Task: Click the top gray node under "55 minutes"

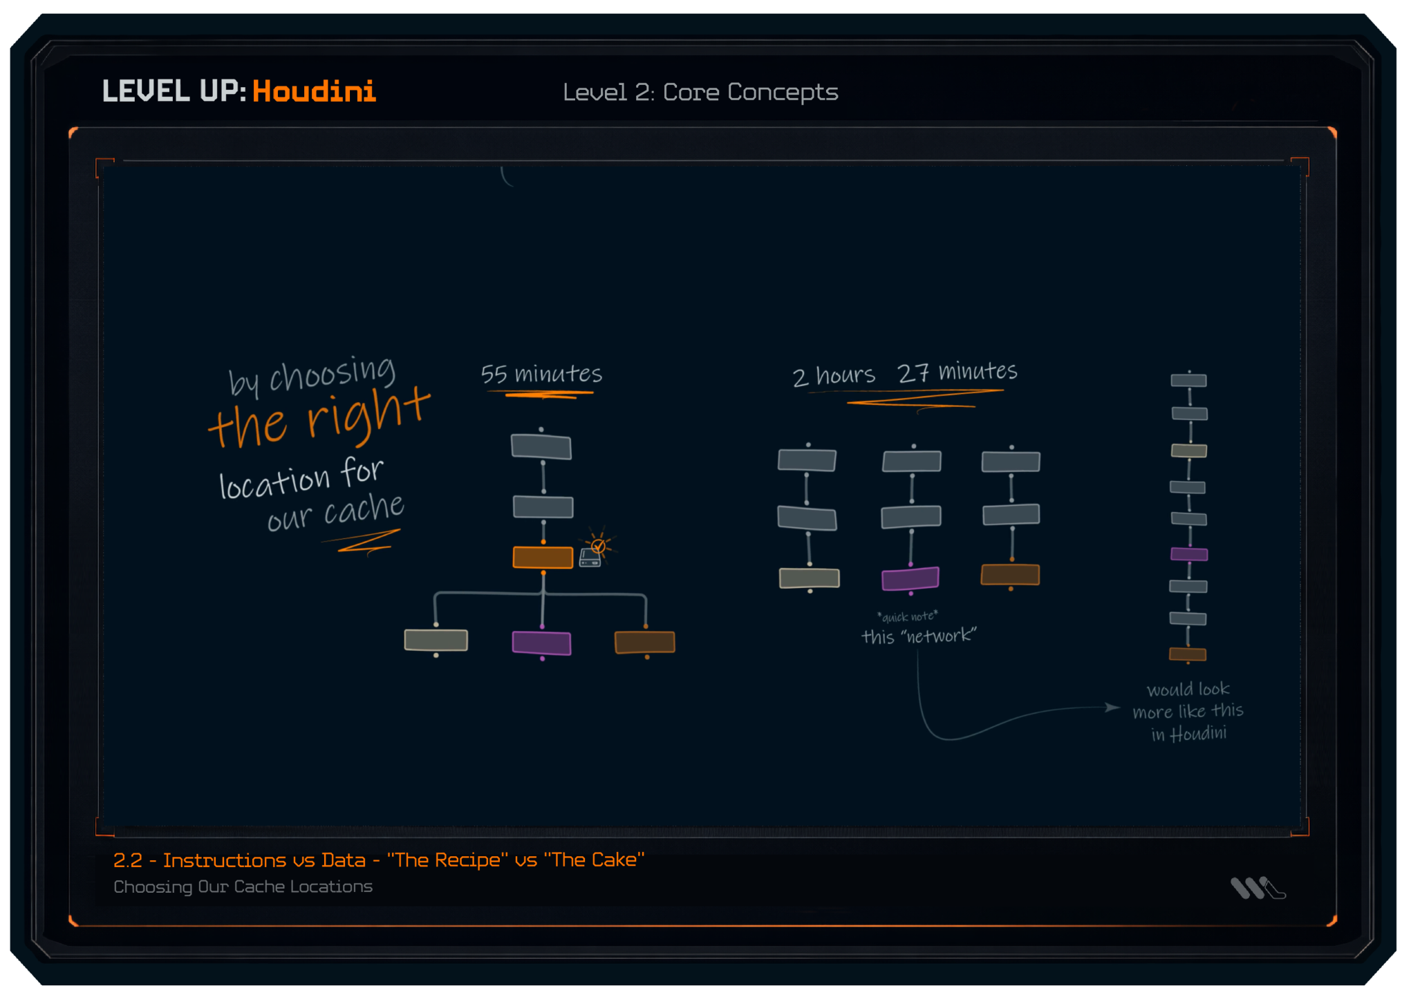Action: click(541, 446)
